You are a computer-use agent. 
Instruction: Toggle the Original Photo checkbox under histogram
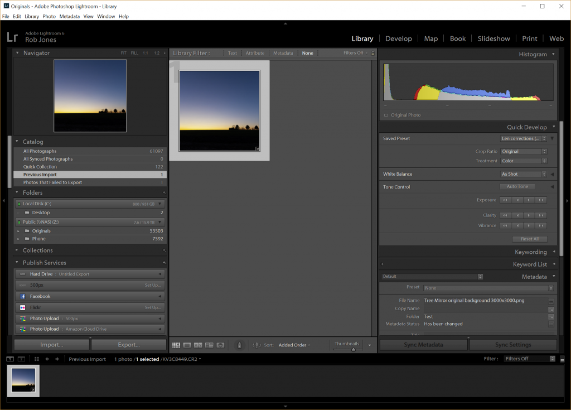pyautogui.click(x=385, y=115)
